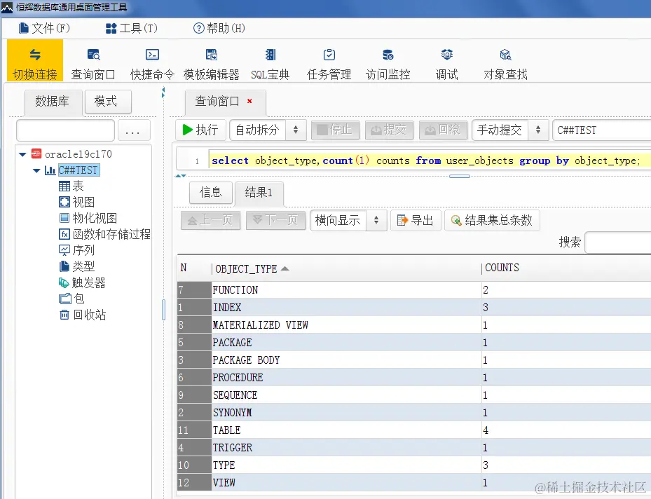
Task: Click the 提交 (commit) button
Action: tap(389, 130)
